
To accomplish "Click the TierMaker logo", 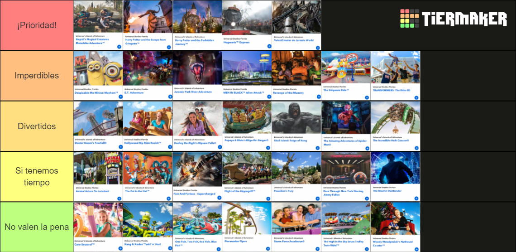I will pos(454,19).
